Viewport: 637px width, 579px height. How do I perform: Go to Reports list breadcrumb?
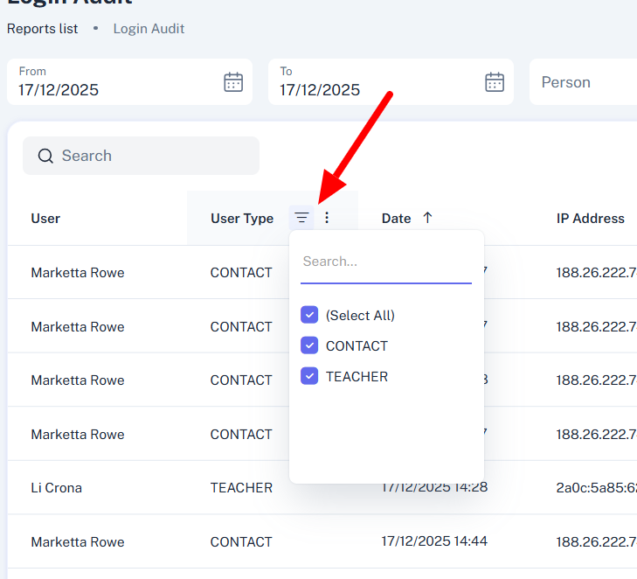[42, 29]
